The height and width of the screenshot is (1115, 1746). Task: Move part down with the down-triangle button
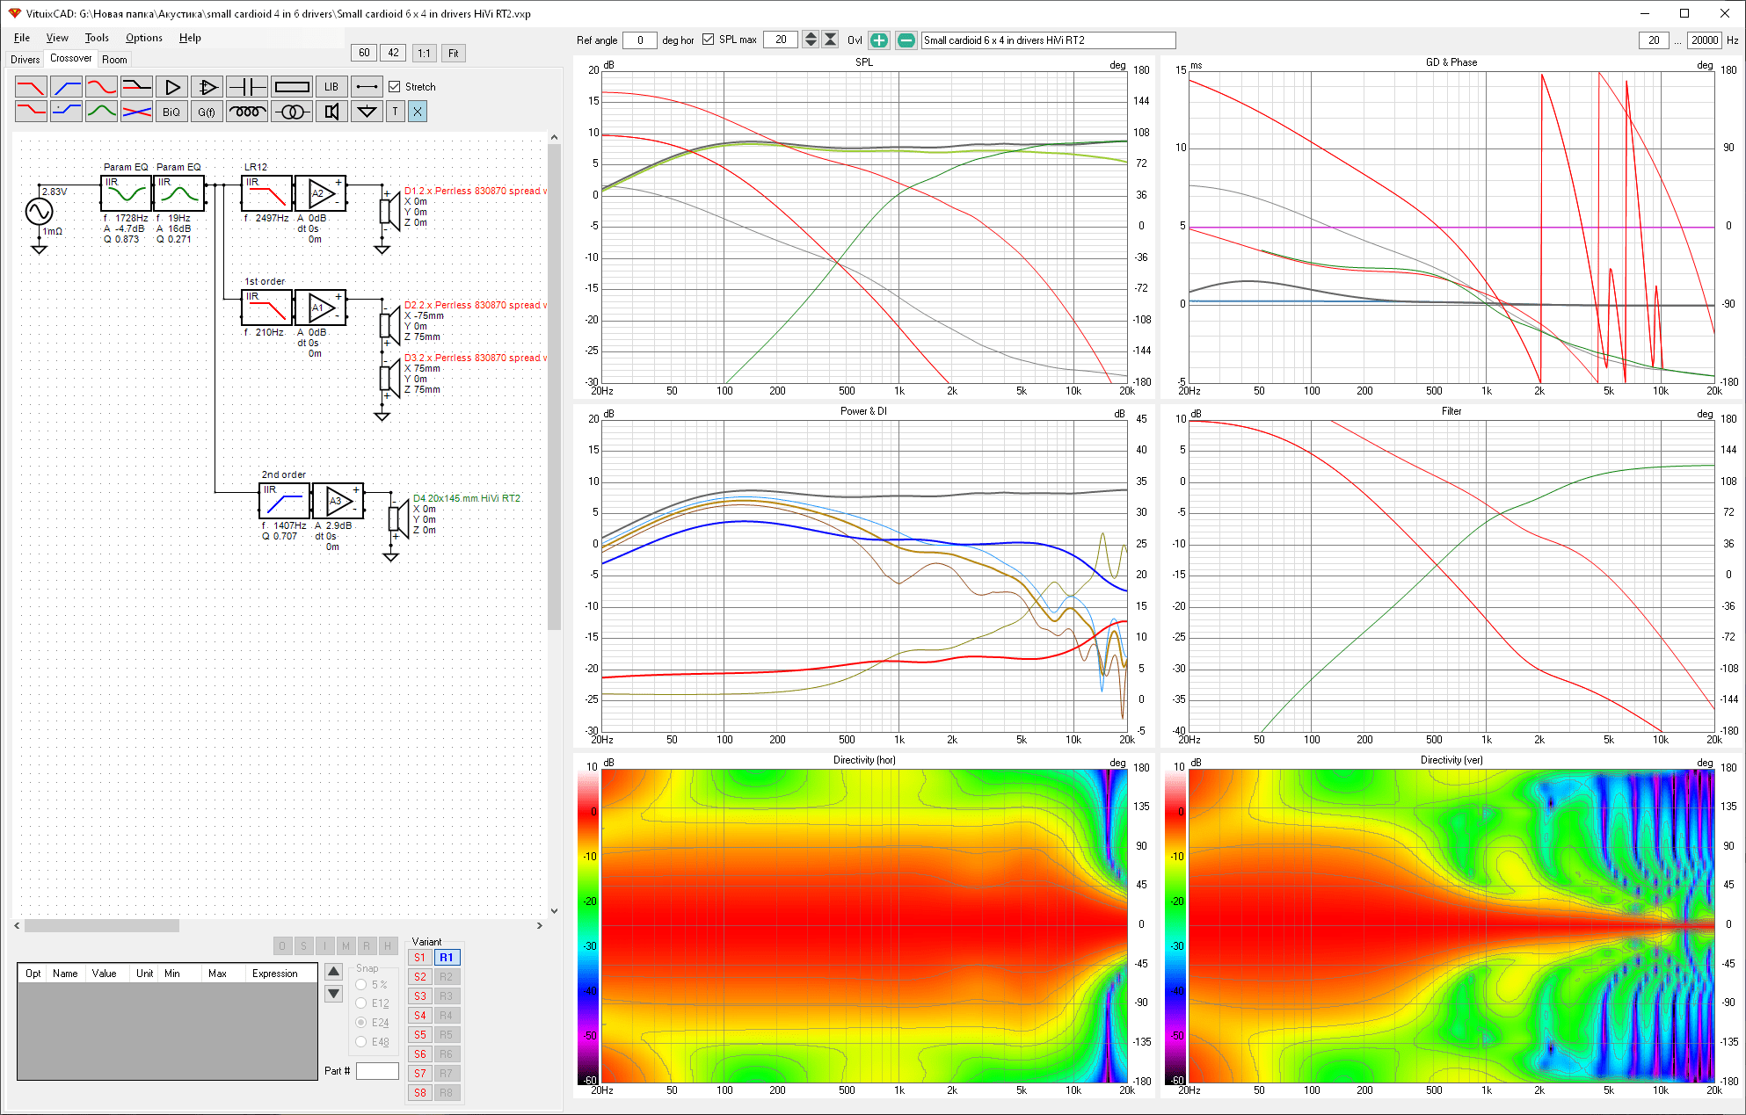[333, 994]
